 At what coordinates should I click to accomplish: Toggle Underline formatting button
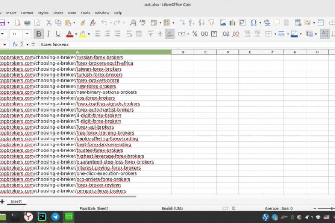[x=58, y=34]
